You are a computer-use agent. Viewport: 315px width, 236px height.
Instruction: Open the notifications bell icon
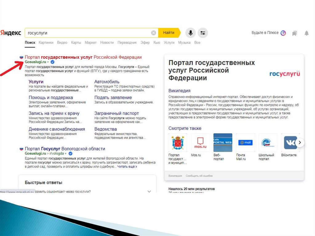[x=306, y=33]
